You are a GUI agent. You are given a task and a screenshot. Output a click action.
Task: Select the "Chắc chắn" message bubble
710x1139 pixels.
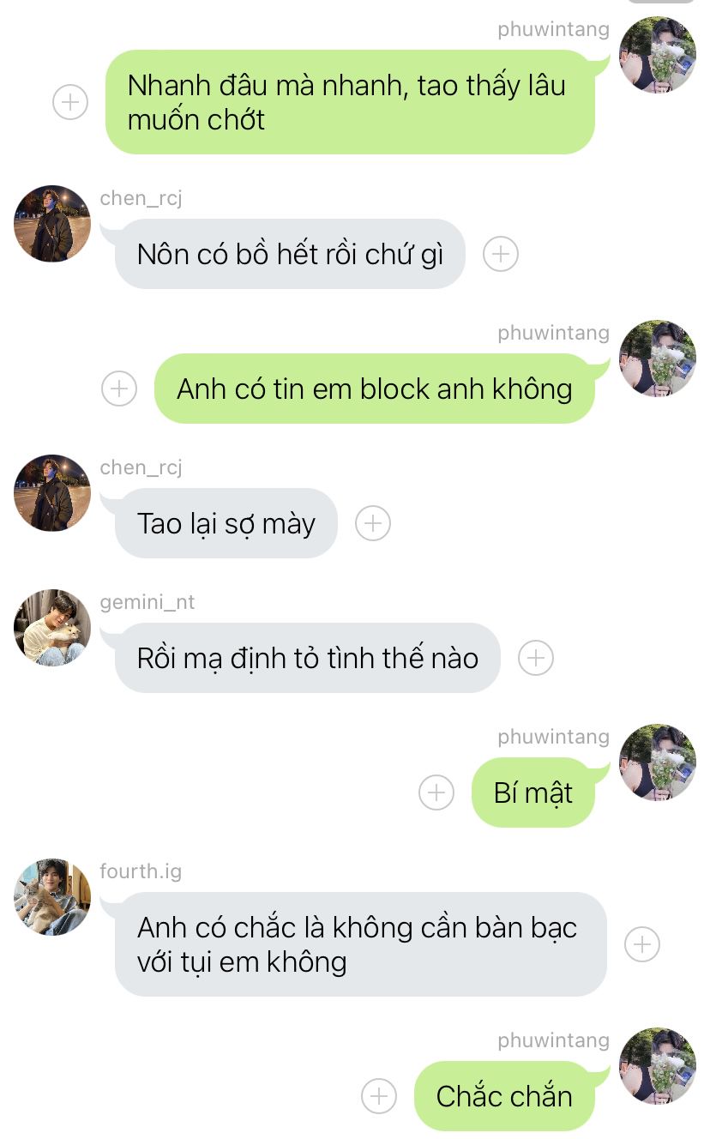[x=504, y=1096]
